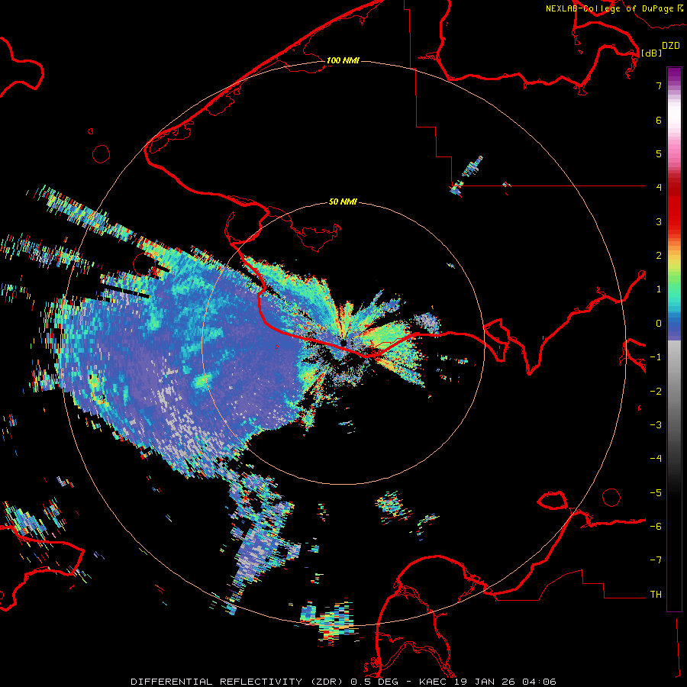Viewport: 687px width, 687px height.
Task: Click the DIFFERENTIAL REFLECTIVITY (ZDR) title text
Action: pos(237,682)
